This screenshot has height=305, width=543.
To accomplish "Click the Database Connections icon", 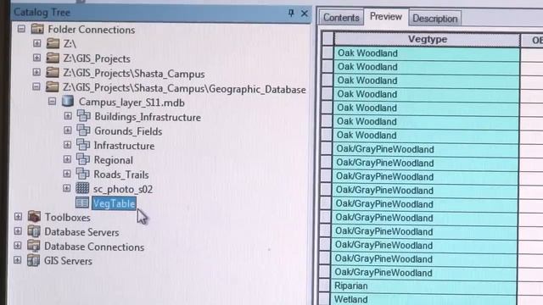I will (34, 246).
